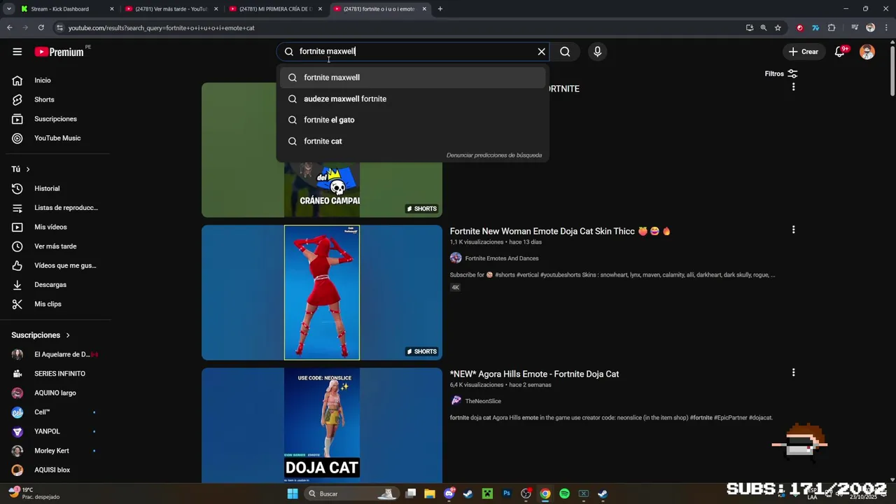Open File Explorer from the taskbar

[430, 493]
